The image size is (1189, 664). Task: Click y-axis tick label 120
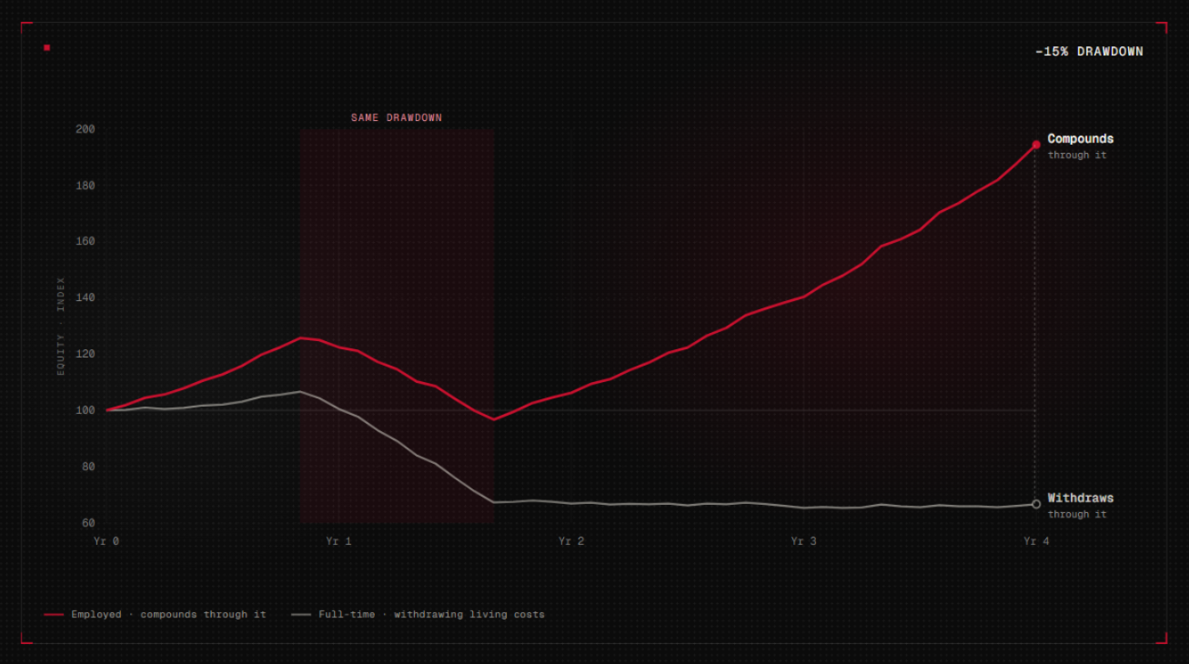tap(86, 354)
